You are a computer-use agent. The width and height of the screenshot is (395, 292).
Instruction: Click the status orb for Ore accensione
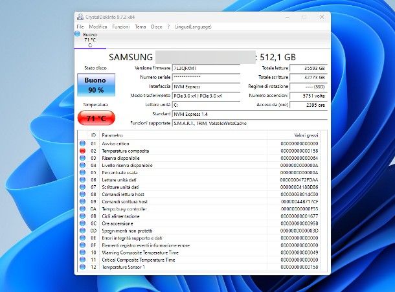point(82,223)
